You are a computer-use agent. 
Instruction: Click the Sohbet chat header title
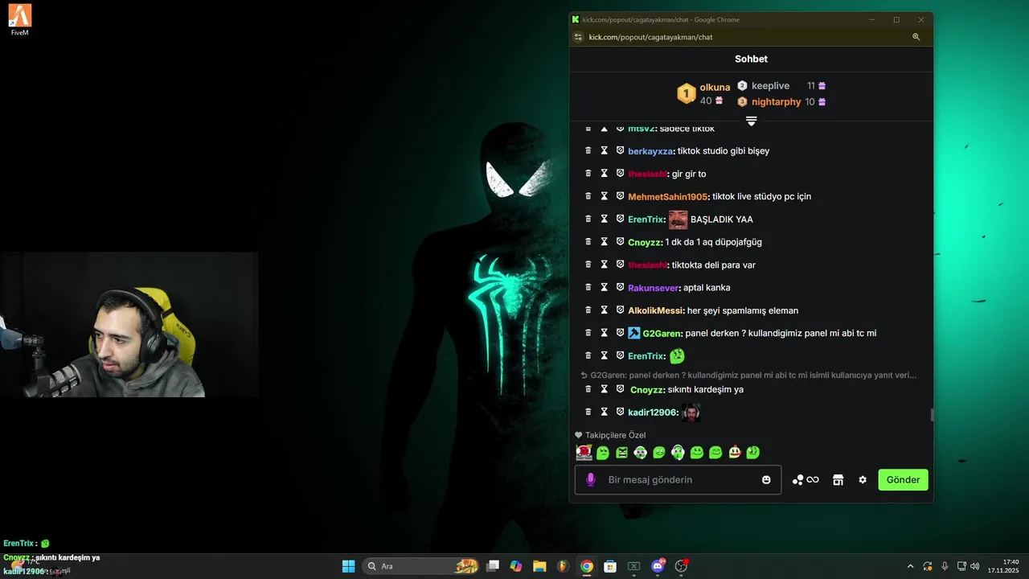751,59
